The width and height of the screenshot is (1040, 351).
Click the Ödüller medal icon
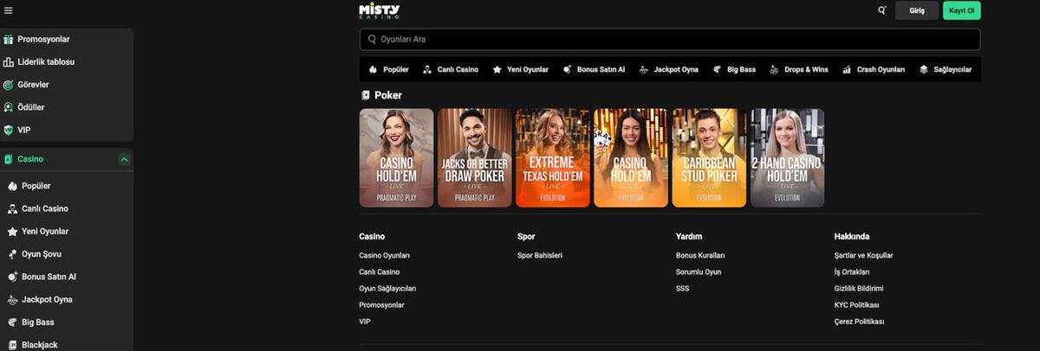(x=9, y=107)
